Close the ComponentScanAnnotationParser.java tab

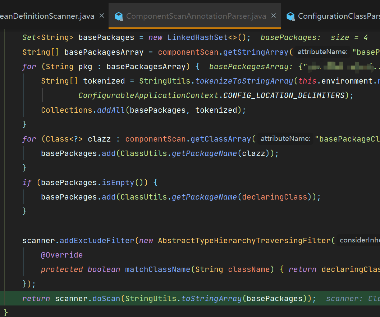pos(274,15)
